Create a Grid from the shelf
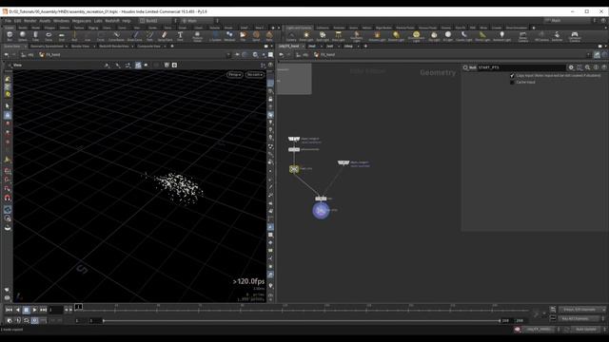This screenshot has height=342, width=609. (61, 36)
